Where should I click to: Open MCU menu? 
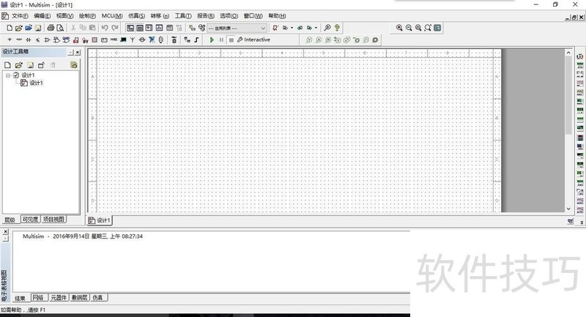[112, 16]
